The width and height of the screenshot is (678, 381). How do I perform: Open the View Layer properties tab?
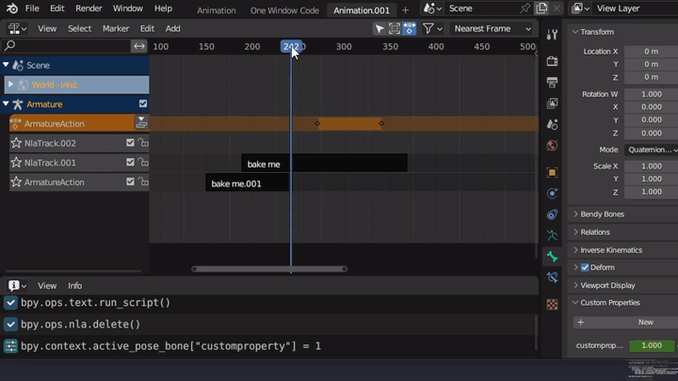552,103
